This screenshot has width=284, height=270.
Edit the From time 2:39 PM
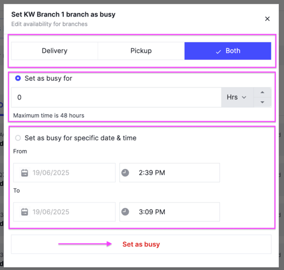169,173
